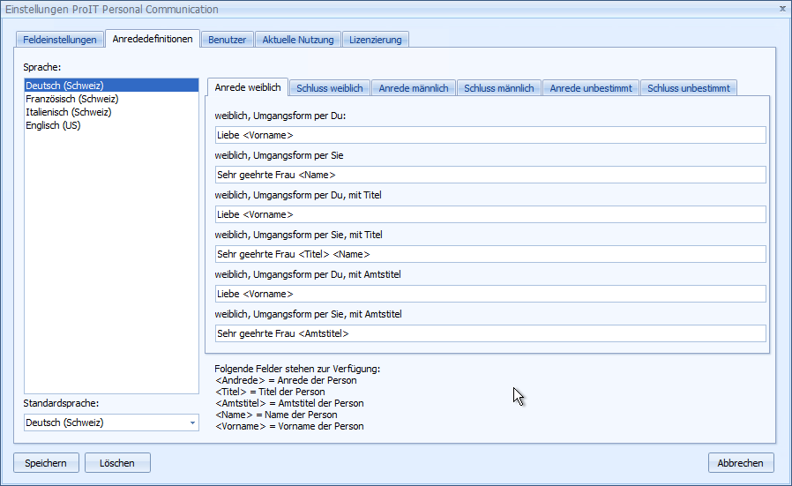Viewport: 792px width, 486px height.
Task: Show the Anrede unbestimmt tab
Action: pyautogui.click(x=590, y=88)
